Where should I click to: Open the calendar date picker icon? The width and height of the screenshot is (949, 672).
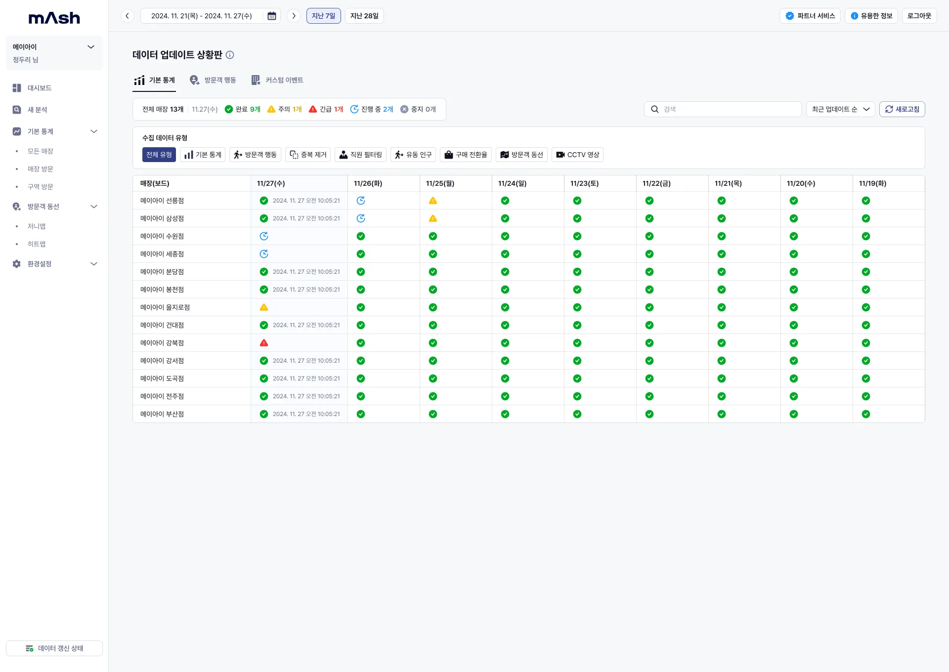[x=271, y=16]
